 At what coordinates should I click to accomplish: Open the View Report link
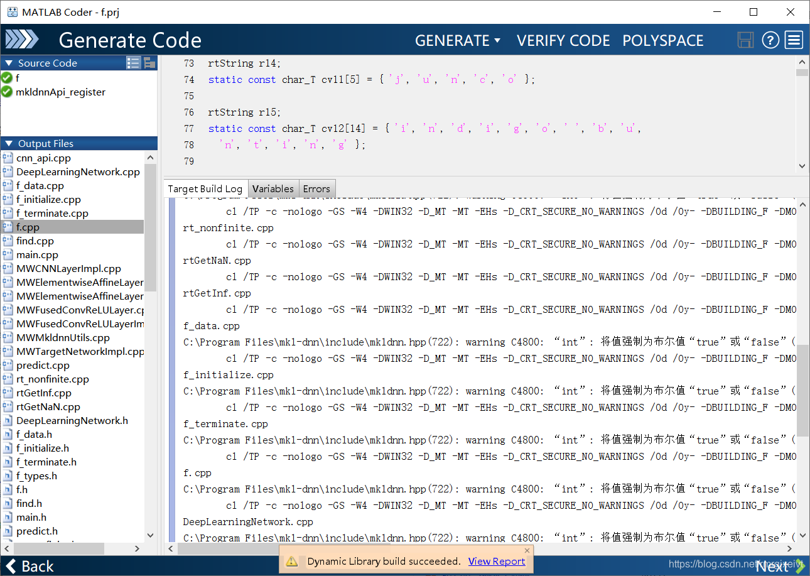497,562
